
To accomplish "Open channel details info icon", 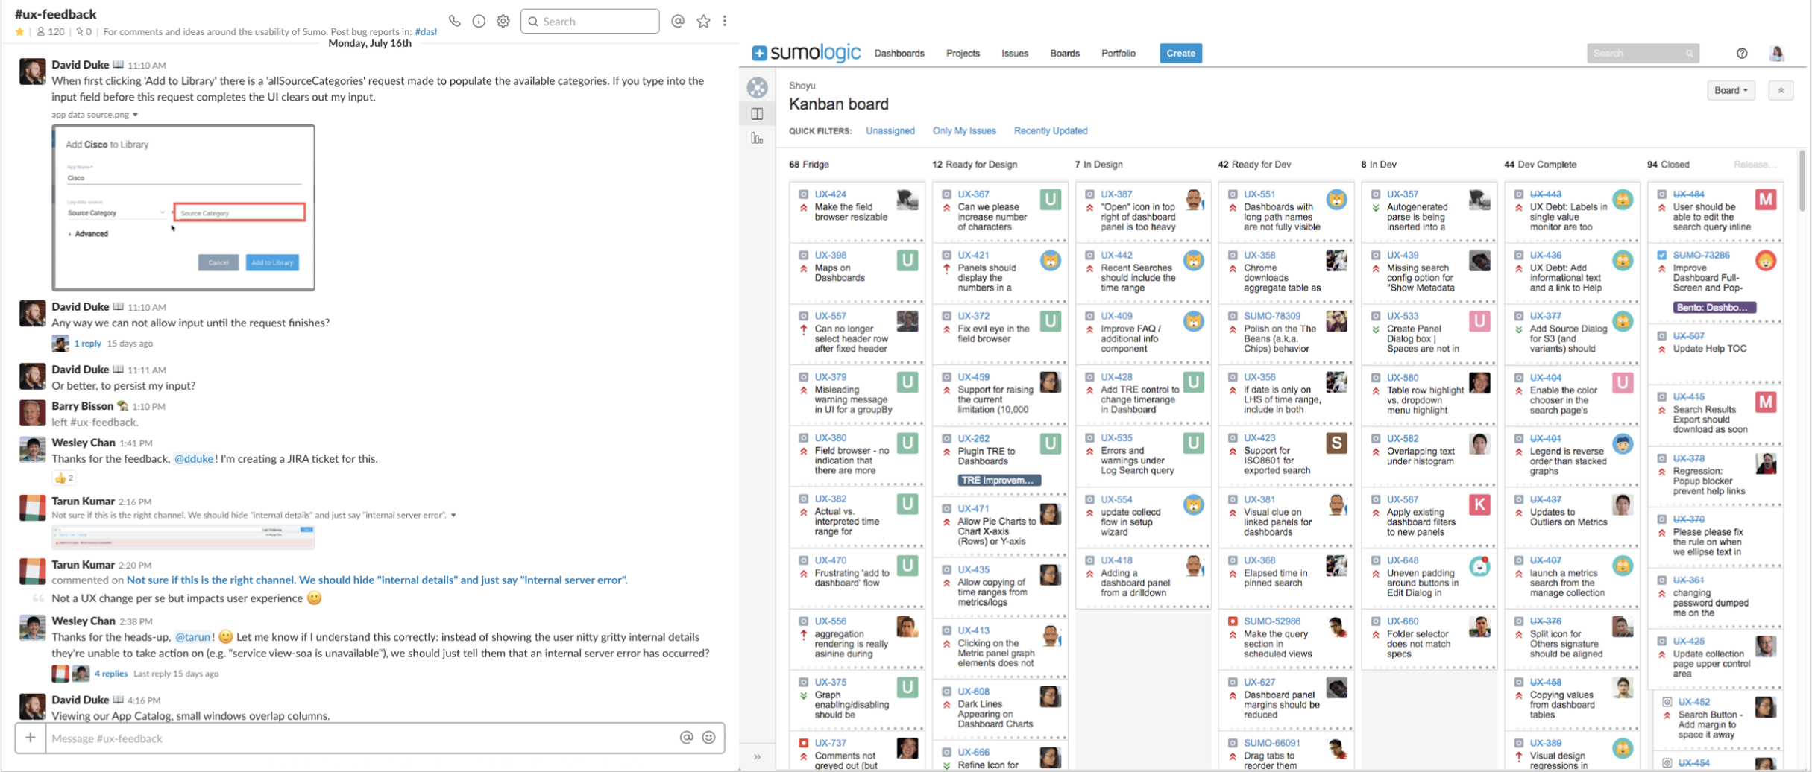I will (479, 21).
